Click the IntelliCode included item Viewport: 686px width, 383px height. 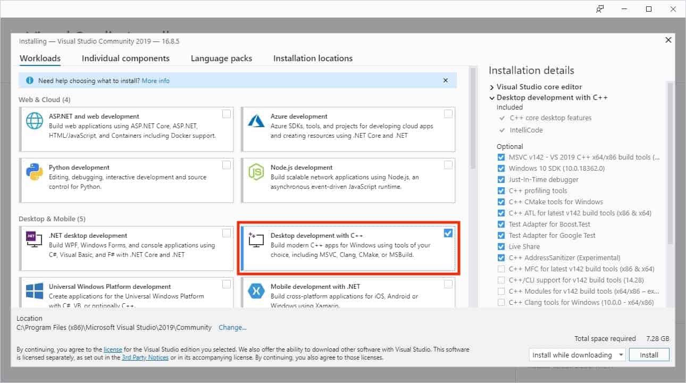tap(526, 130)
